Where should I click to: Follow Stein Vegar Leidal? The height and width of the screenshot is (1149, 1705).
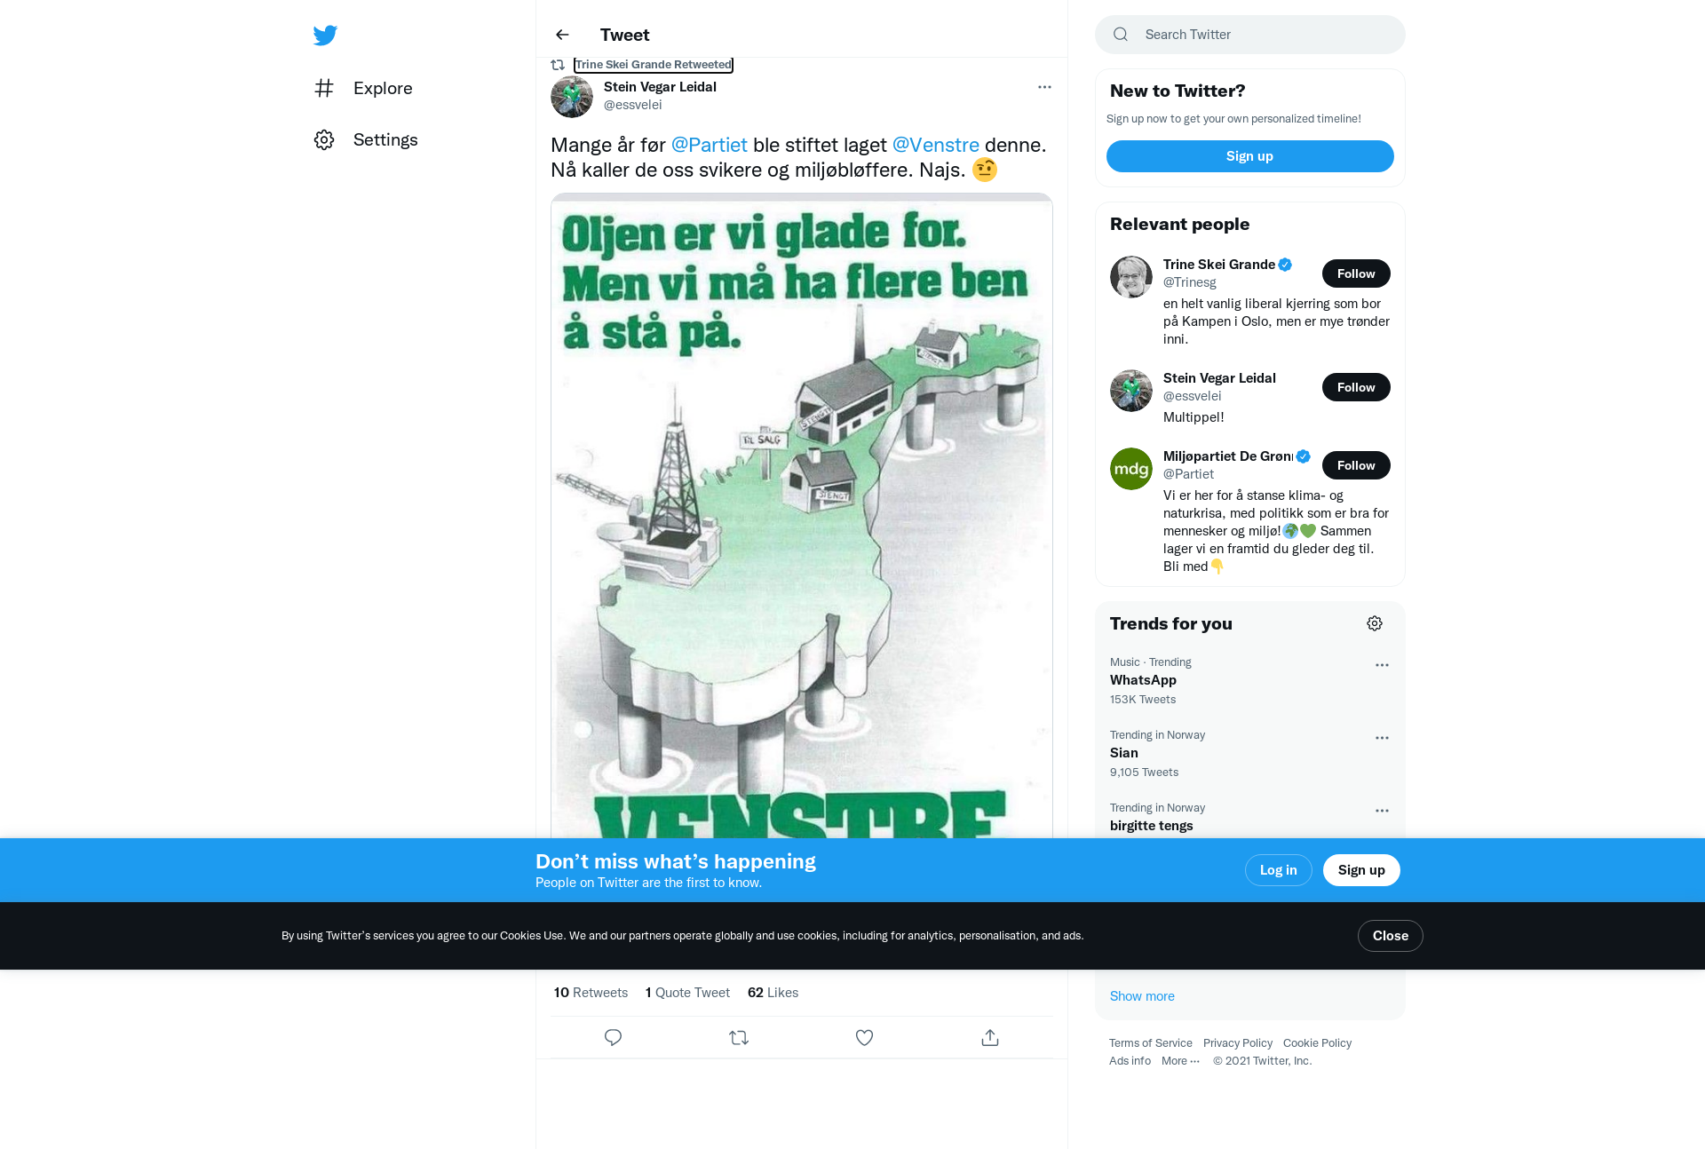coord(1356,387)
